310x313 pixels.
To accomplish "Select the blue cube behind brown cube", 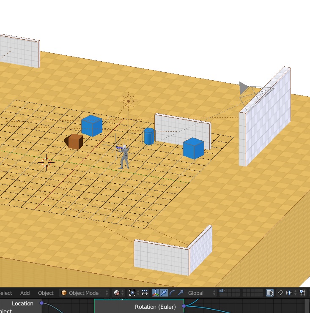I will pos(92,126).
